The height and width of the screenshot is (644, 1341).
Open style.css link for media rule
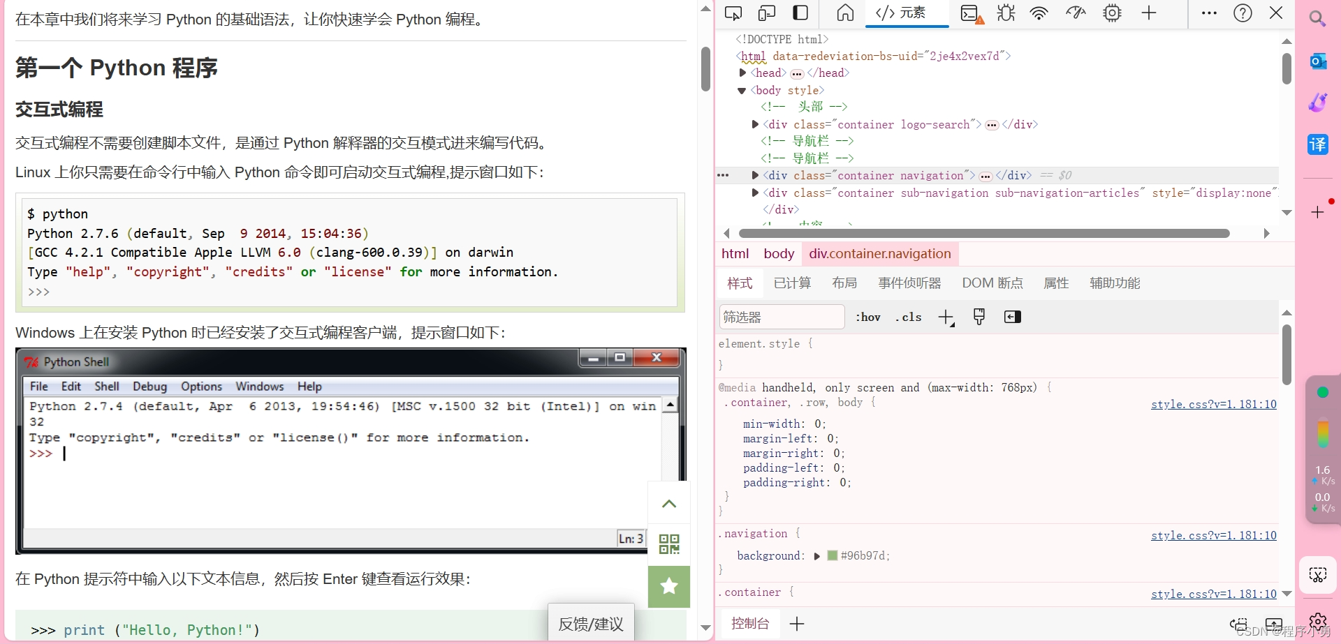(x=1214, y=405)
